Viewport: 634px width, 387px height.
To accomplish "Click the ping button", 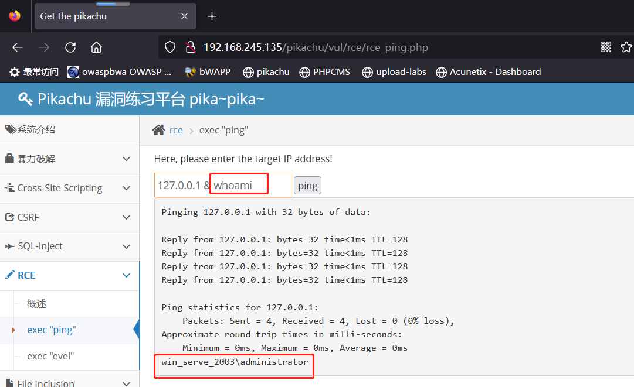I will tap(307, 186).
